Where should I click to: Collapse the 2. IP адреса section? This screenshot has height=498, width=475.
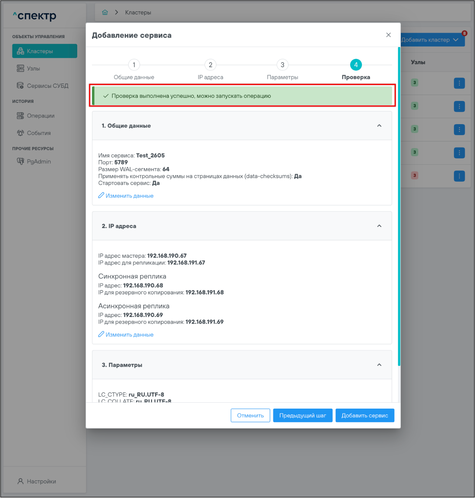(379, 226)
